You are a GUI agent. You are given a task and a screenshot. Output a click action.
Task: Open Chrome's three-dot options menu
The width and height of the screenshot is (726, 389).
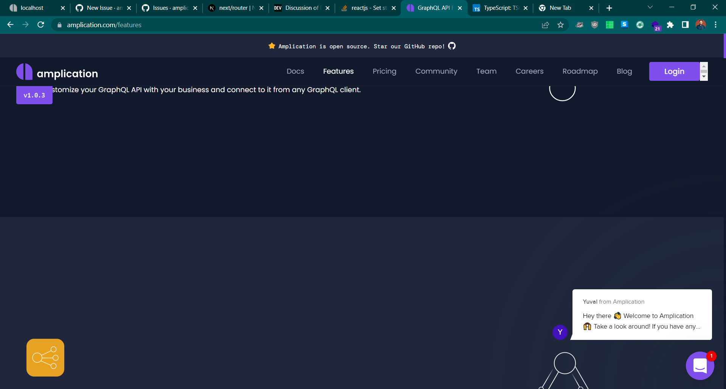point(715,25)
